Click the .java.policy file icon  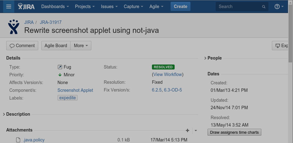coord(18,140)
